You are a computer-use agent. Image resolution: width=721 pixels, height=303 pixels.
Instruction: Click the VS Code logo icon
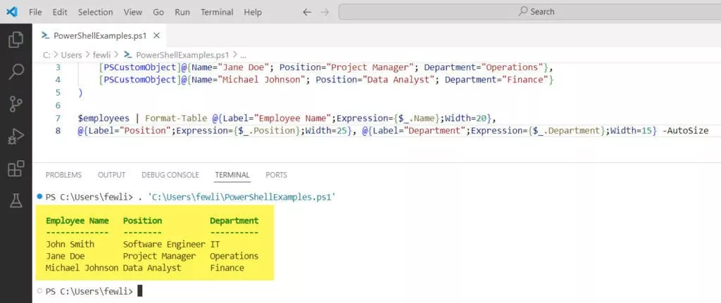[x=13, y=12]
